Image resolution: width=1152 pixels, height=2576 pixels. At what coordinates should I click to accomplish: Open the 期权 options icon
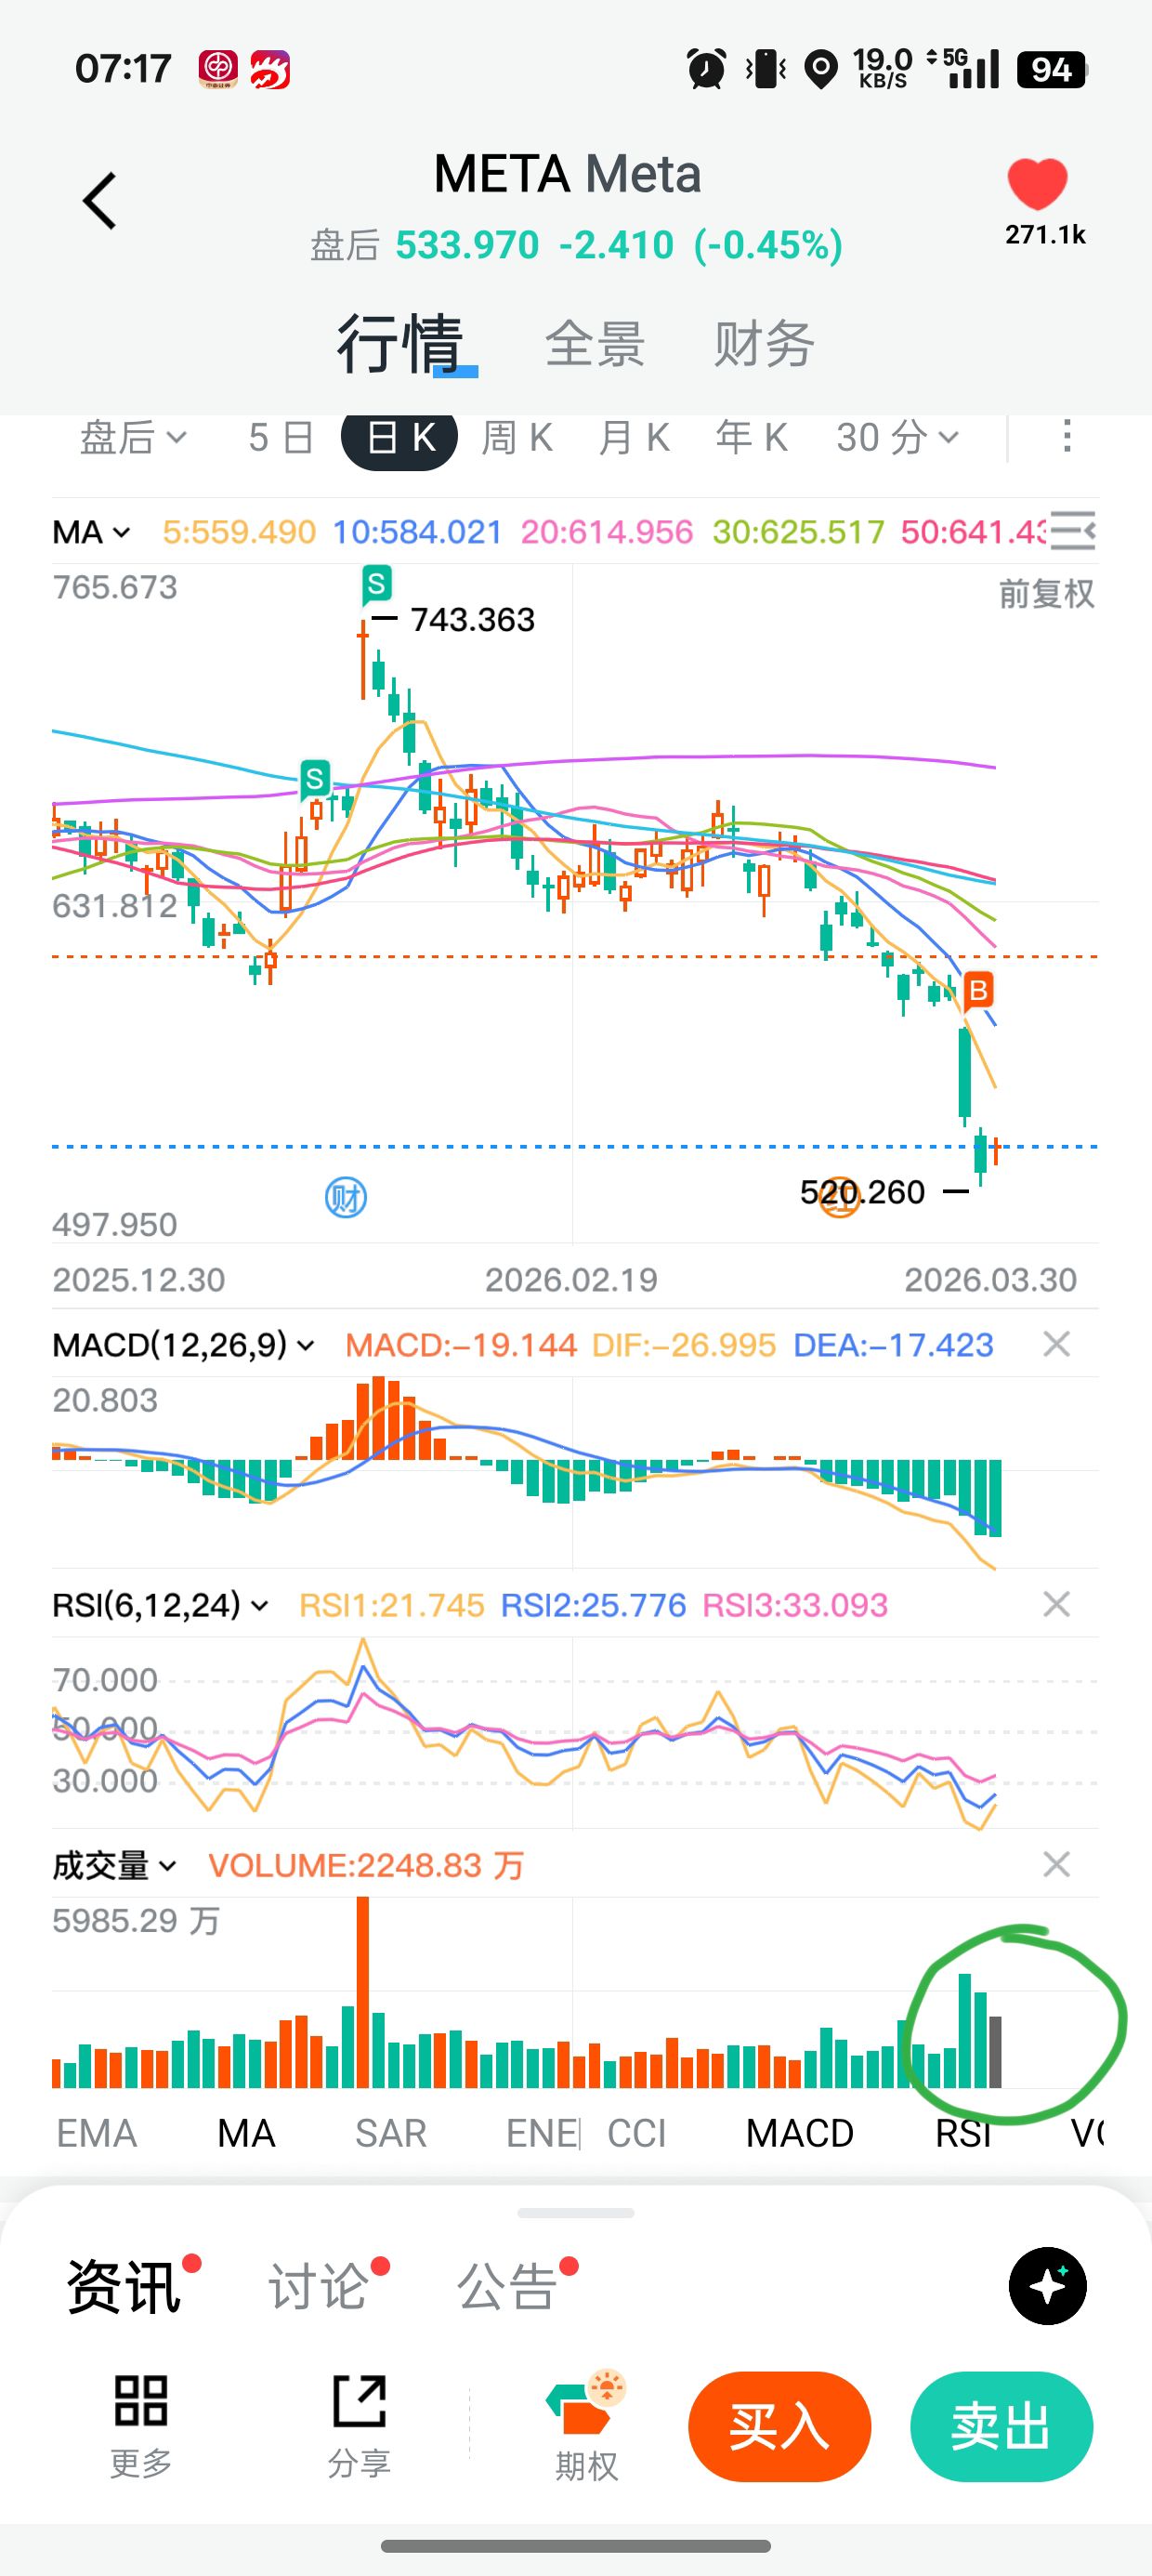click(586, 2402)
